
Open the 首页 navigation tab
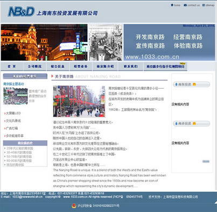point(12,66)
